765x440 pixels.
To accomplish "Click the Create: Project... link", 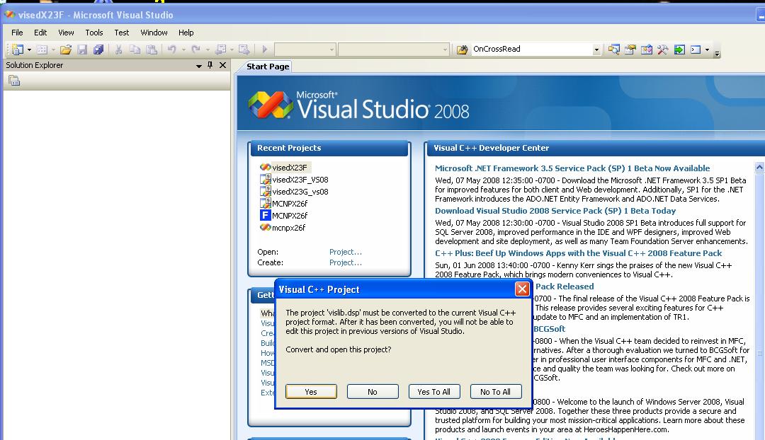I will pyautogui.click(x=346, y=262).
